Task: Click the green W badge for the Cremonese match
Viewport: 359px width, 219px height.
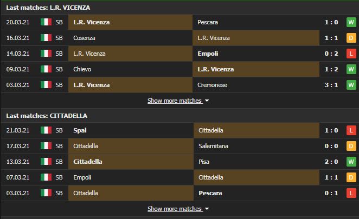Action: pos(351,85)
